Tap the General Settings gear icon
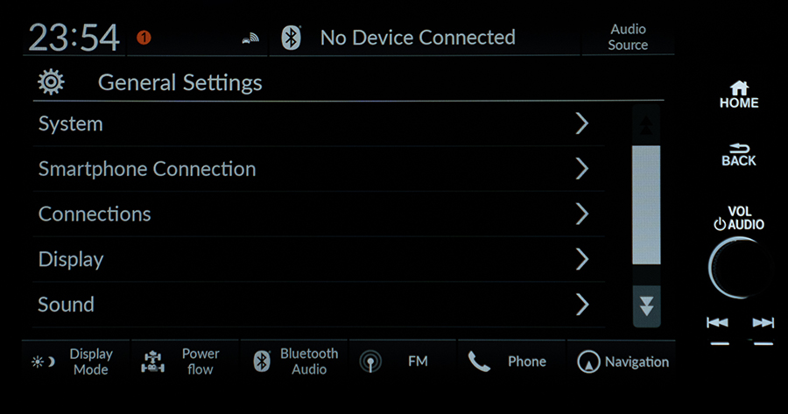The width and height of the screenshot is (788, 414). click(51, 82)
